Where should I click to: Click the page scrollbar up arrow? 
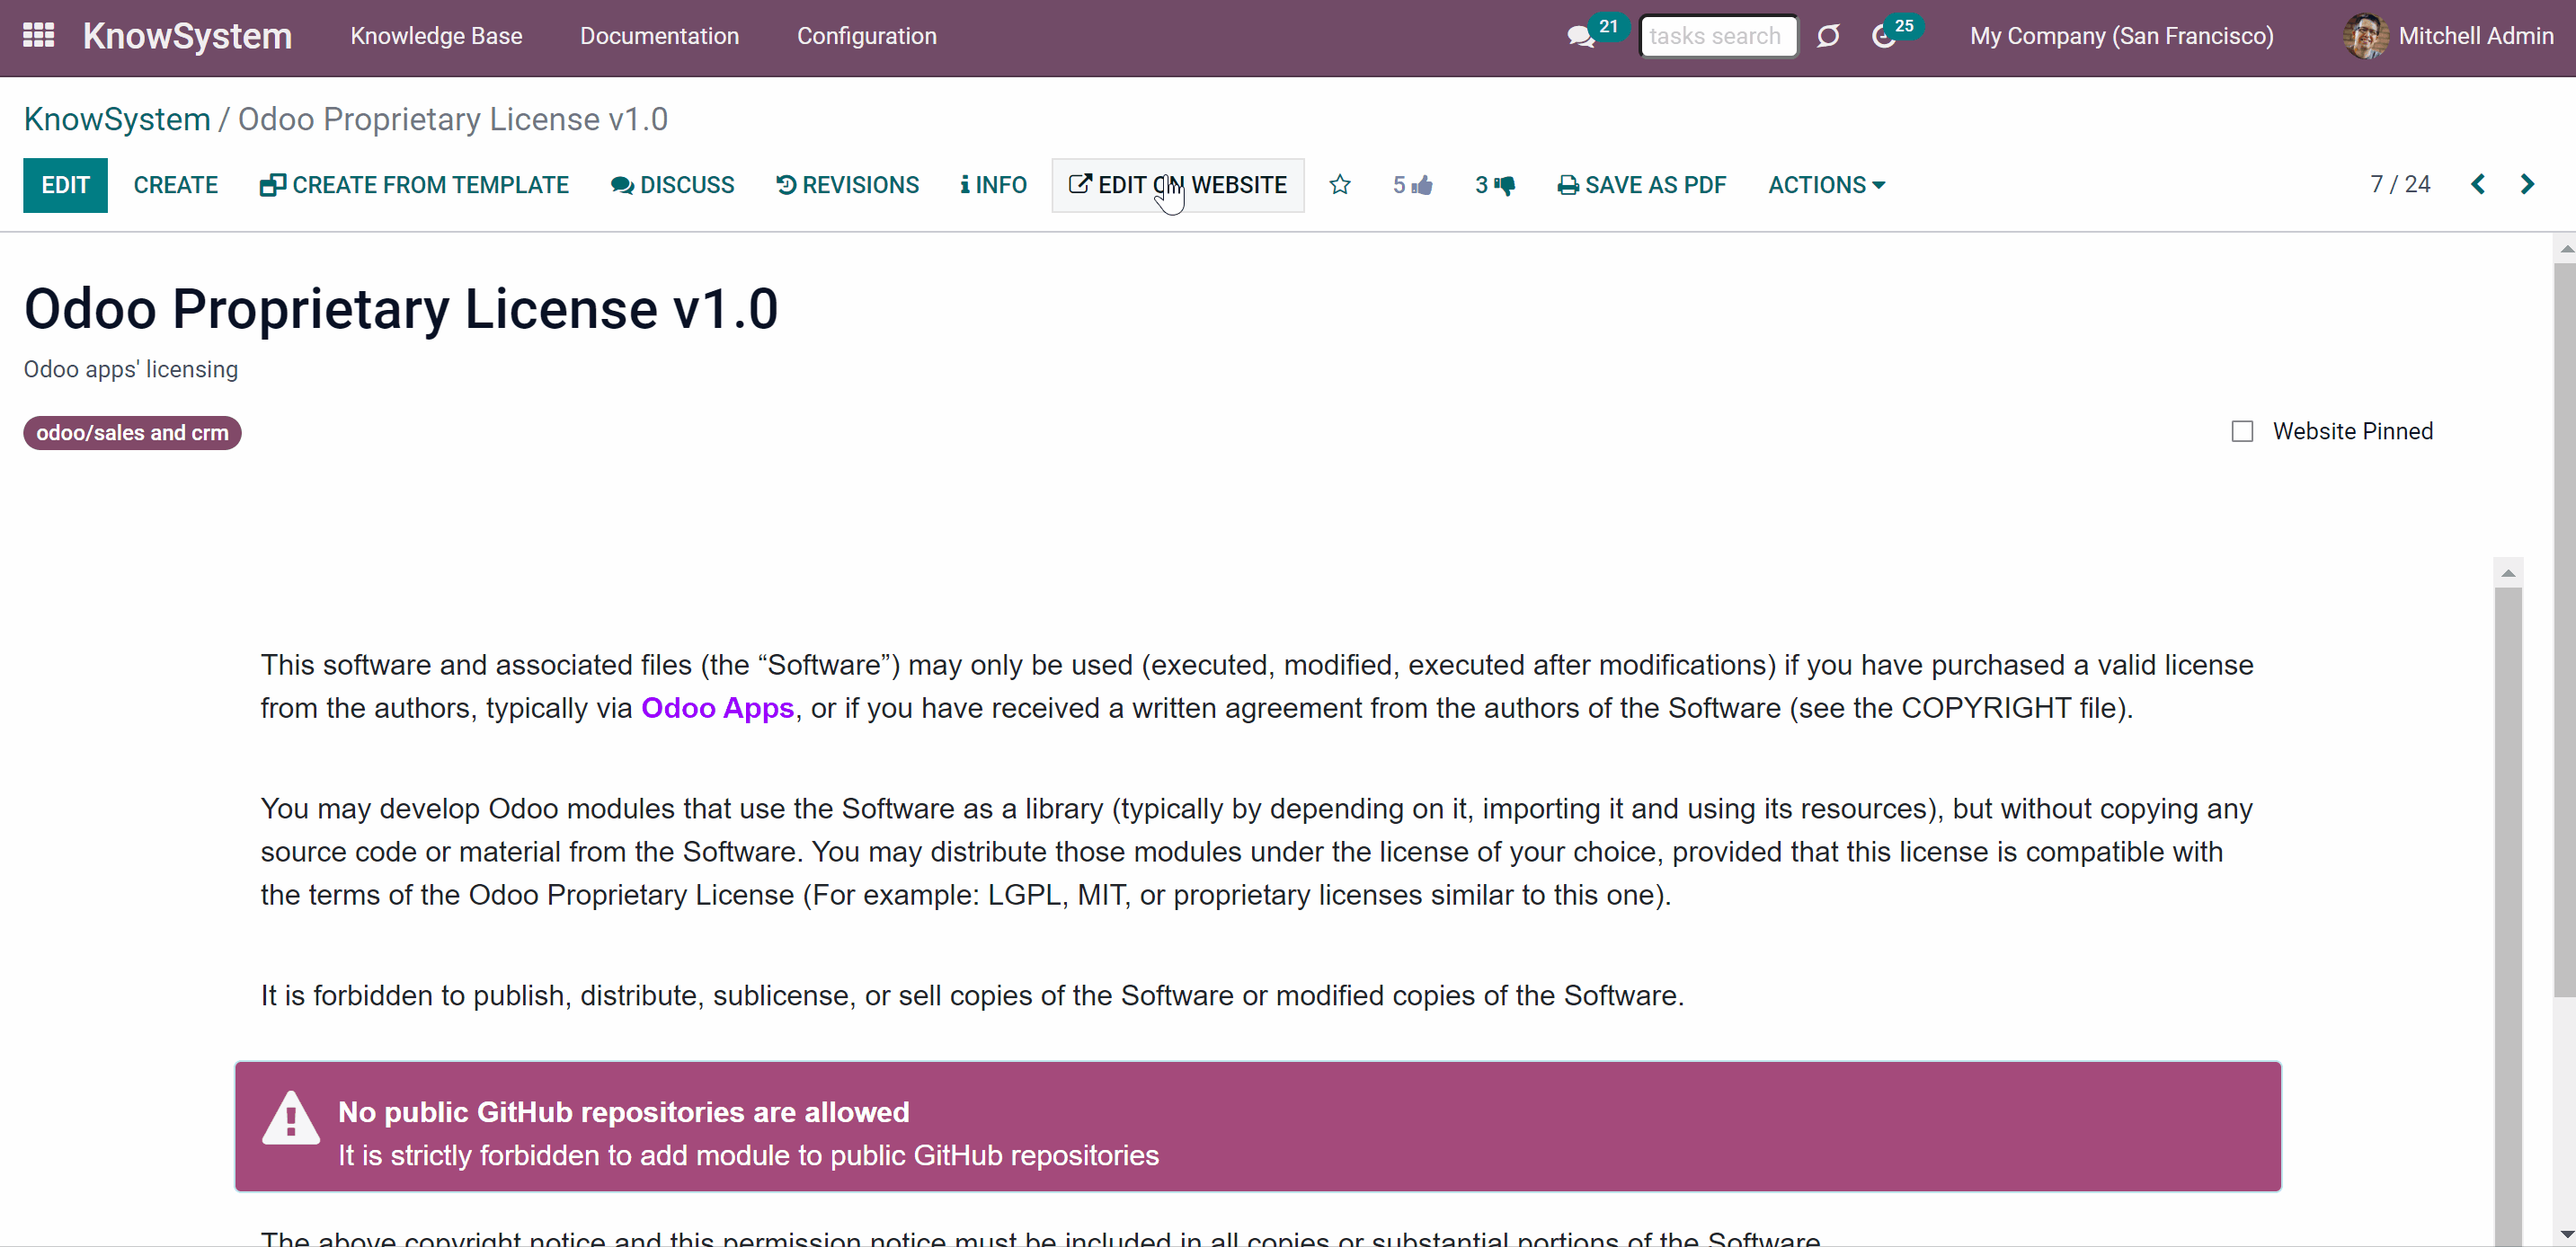tap(2565, 248)
